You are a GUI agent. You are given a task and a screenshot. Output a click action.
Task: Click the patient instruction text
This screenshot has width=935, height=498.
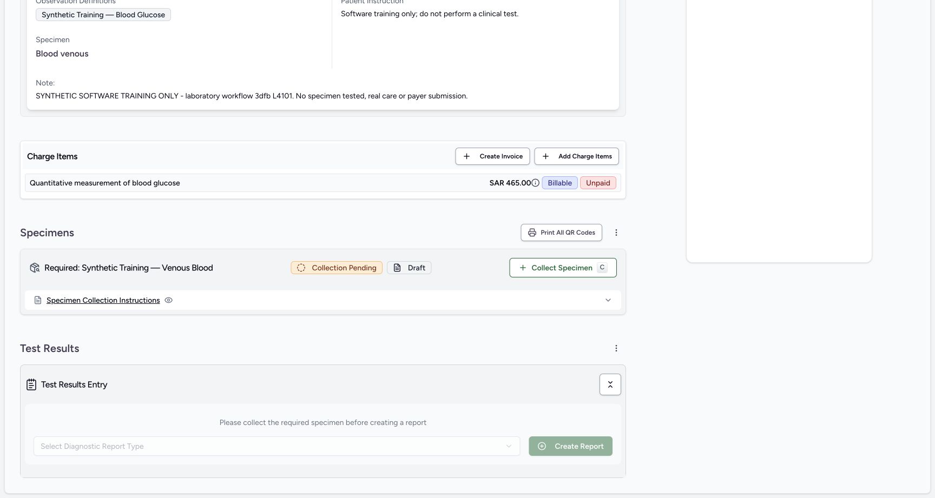click(x=430, y=14)
